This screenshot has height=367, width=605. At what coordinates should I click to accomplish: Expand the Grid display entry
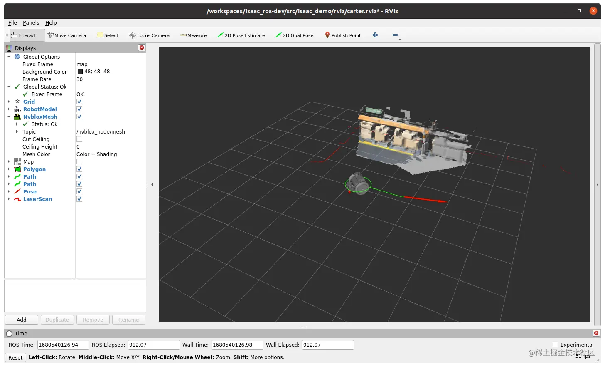pyautogui.click(x=9, y=102)
